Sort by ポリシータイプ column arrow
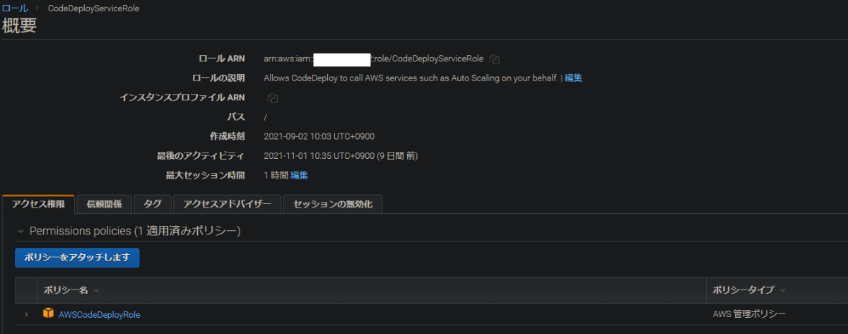The width and height of the screenshot is (848, 334). [x=783, y=291]
